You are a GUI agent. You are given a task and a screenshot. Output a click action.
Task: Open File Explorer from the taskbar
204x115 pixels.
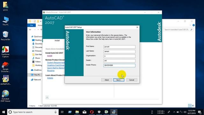point(77,112)
